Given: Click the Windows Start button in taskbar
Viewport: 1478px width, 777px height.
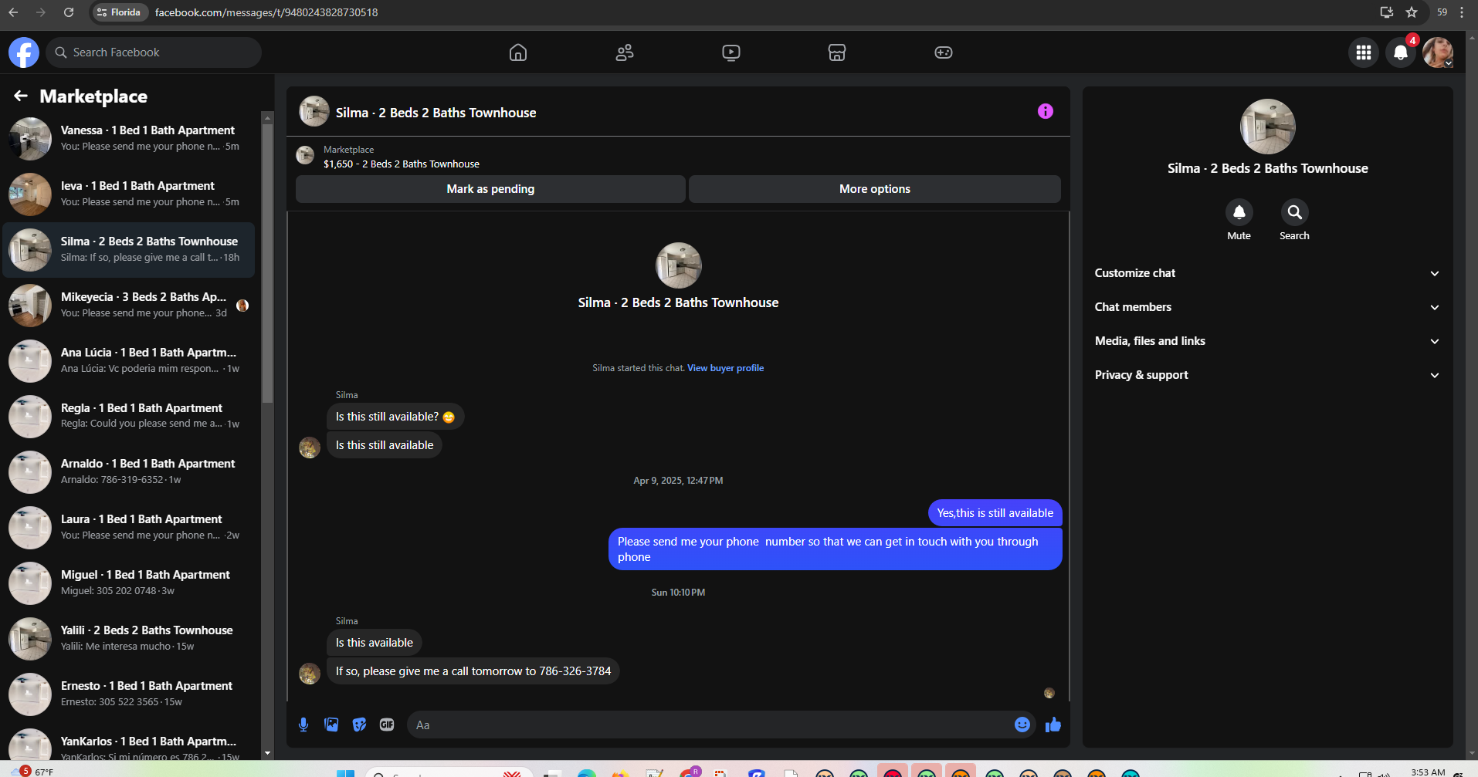Looking at the screenshot, I should click(345, 772).
